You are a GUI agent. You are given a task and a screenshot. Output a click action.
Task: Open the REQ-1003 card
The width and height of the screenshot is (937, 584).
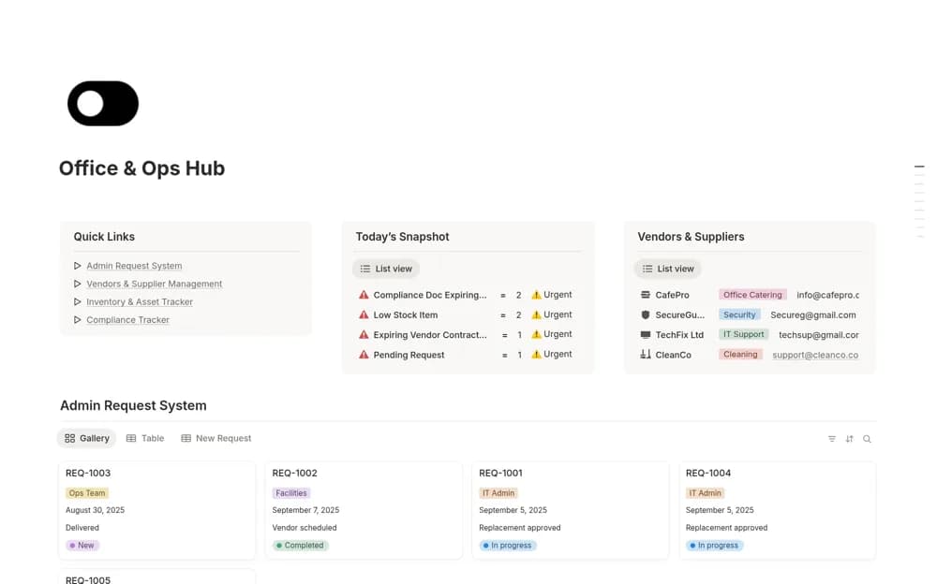coord(156,510)
